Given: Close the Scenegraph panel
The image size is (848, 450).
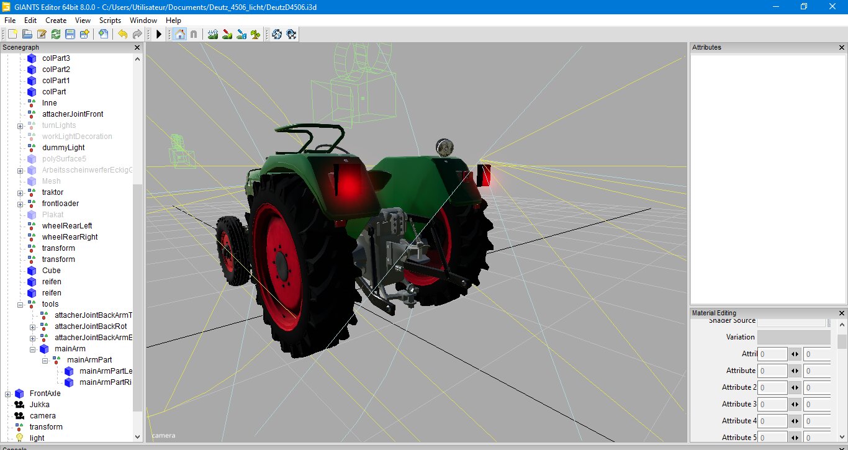Looking at the screenshot, I should 138,47.
